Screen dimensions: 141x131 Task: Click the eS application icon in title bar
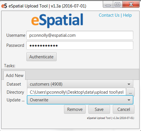pos(4,6)
